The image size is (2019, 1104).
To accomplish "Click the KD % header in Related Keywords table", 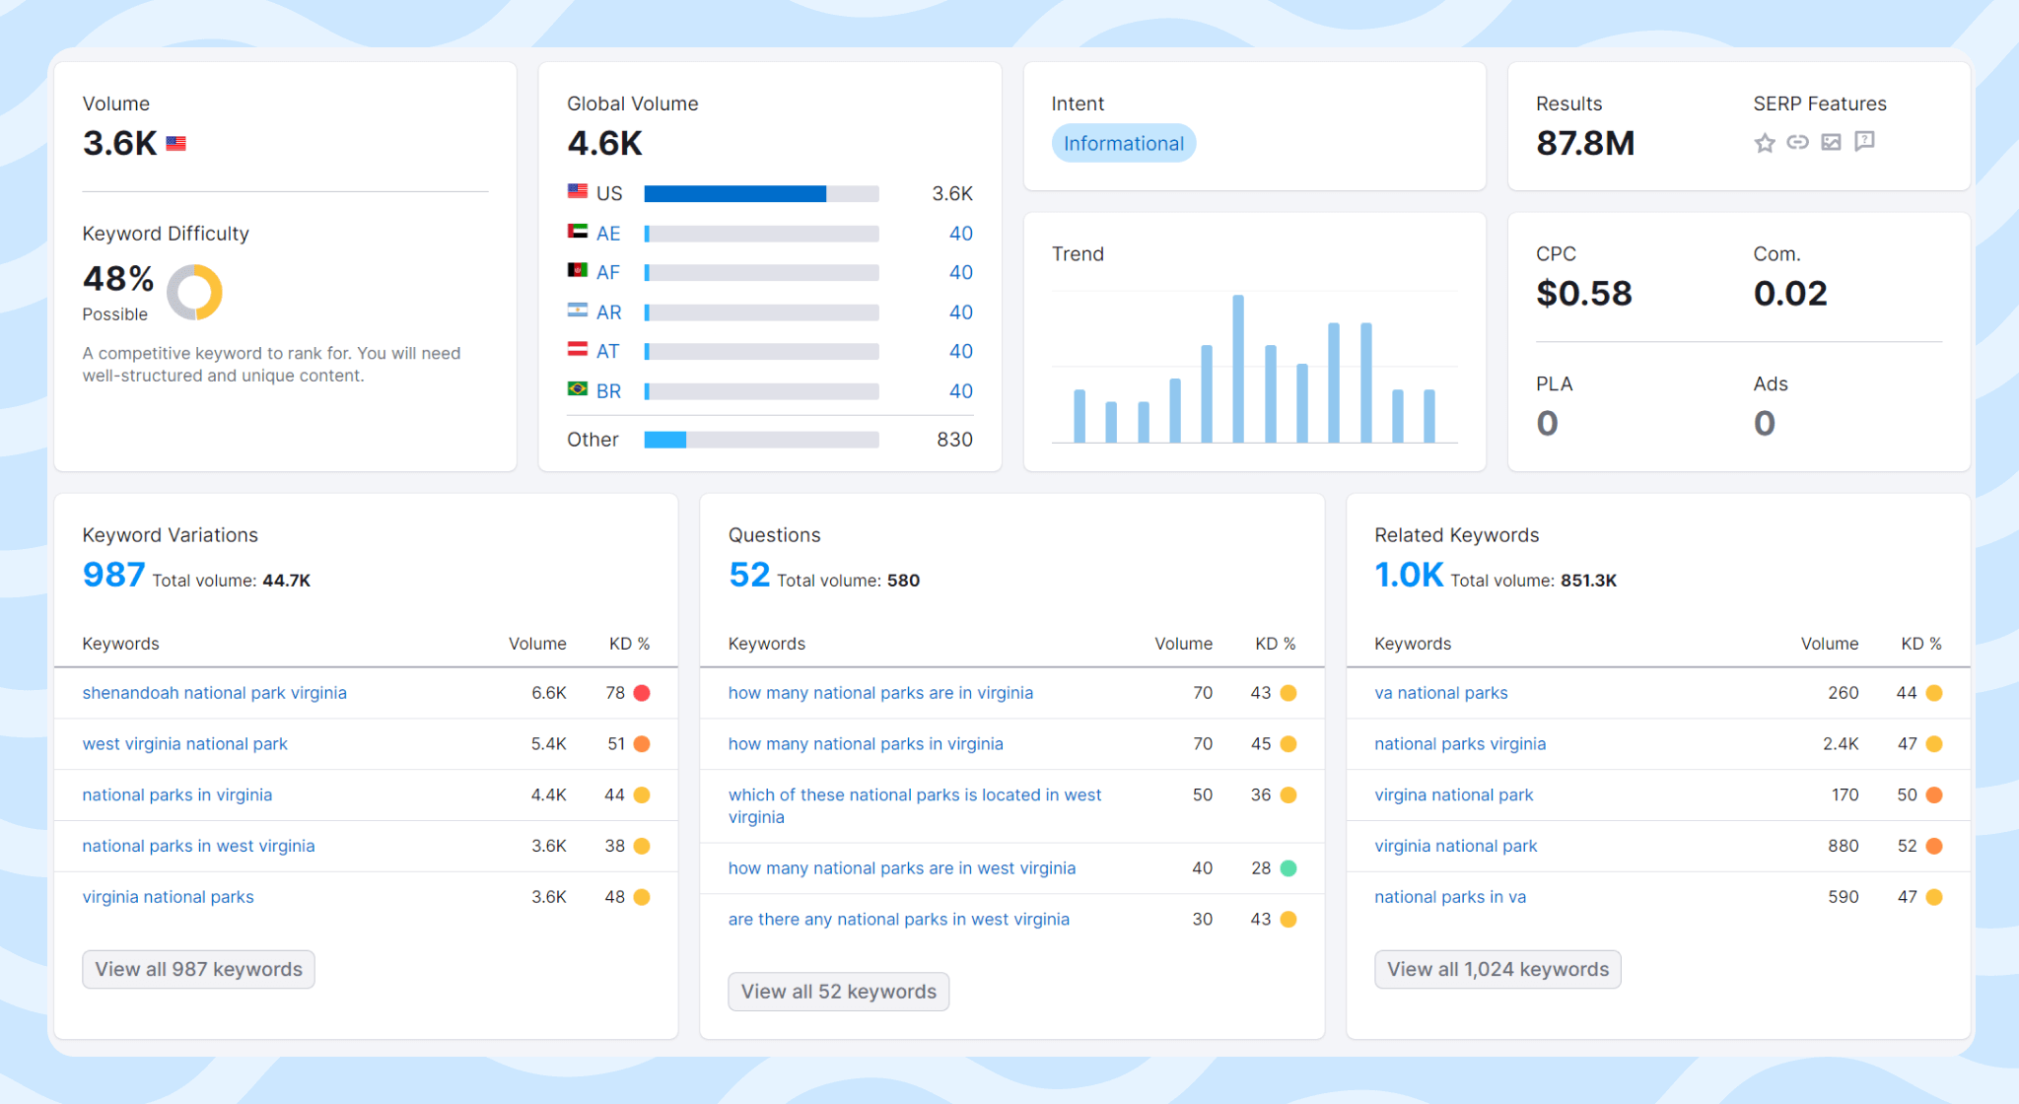I will [x=1920, y=644].
